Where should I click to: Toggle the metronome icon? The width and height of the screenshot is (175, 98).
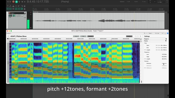25,6
